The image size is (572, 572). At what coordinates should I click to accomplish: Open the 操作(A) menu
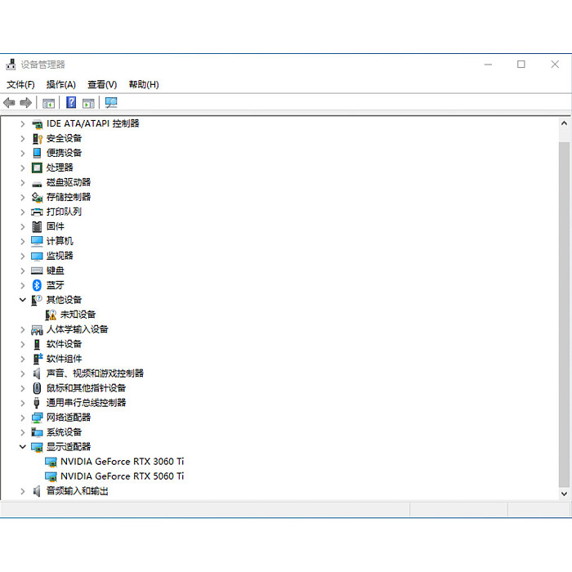[61, 85]
